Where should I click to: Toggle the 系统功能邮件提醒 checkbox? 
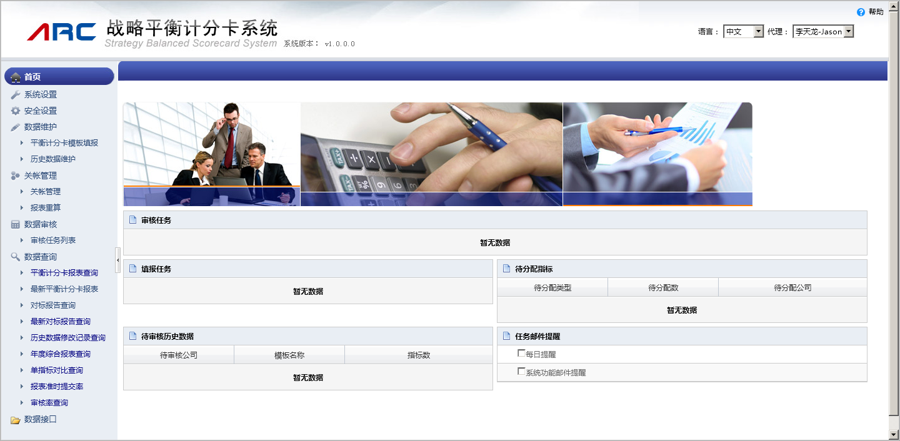point(521,372)
